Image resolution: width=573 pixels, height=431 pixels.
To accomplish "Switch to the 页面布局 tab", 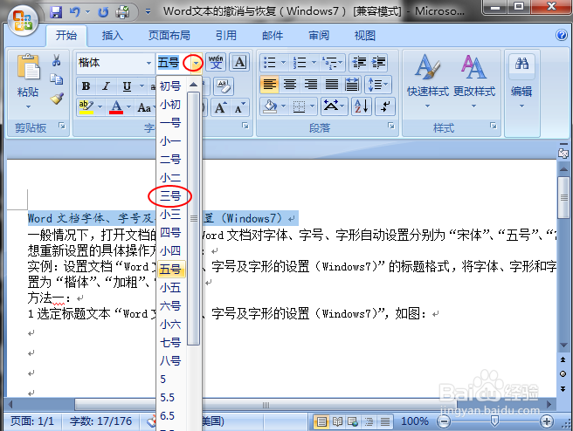I will [x=169, y=36].
